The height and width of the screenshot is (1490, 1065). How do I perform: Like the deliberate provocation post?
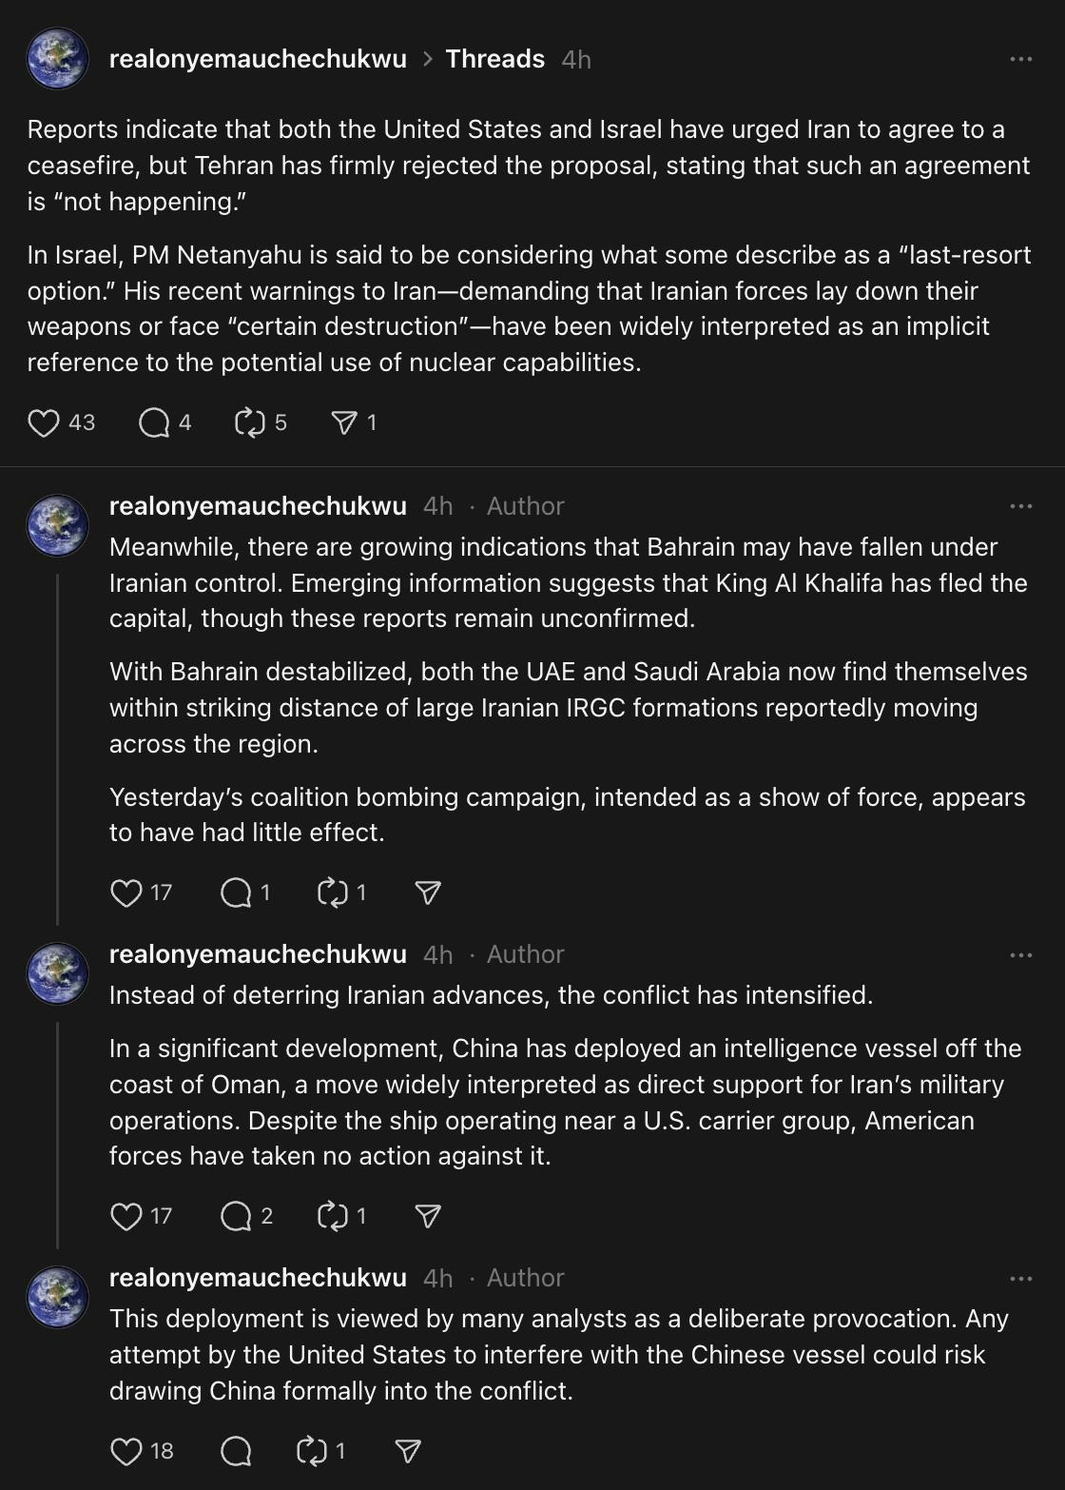tap(126, 1451)
